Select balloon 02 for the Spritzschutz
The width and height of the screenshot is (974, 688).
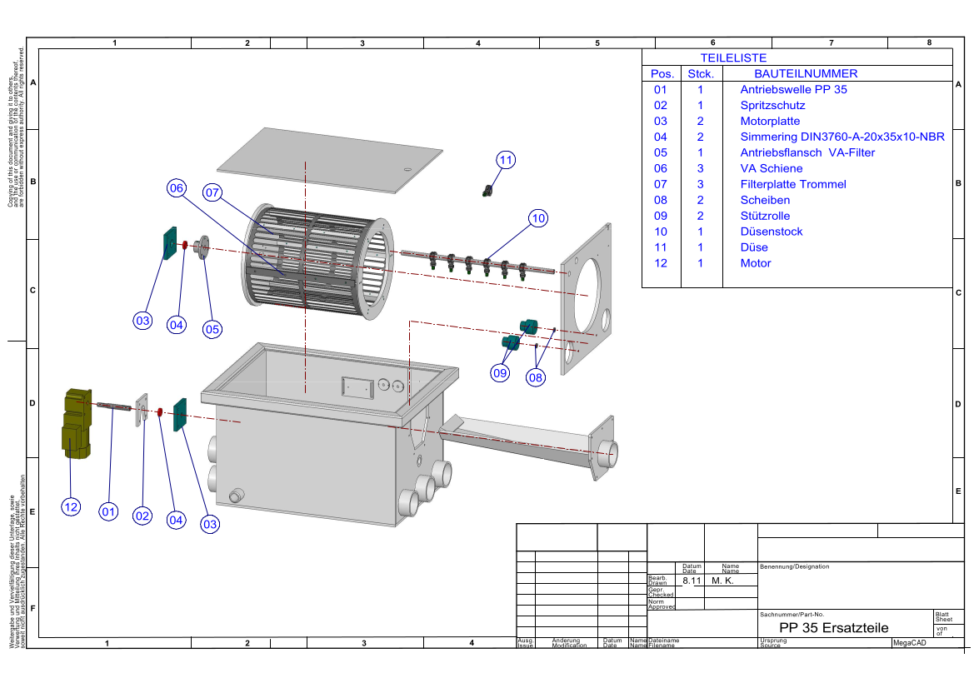click(x=142, y=516)
